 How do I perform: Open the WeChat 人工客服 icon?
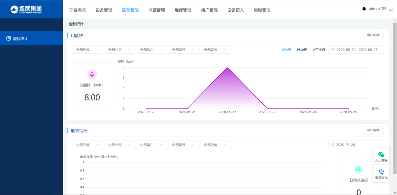pyautogui.click(x=381, y=155)
